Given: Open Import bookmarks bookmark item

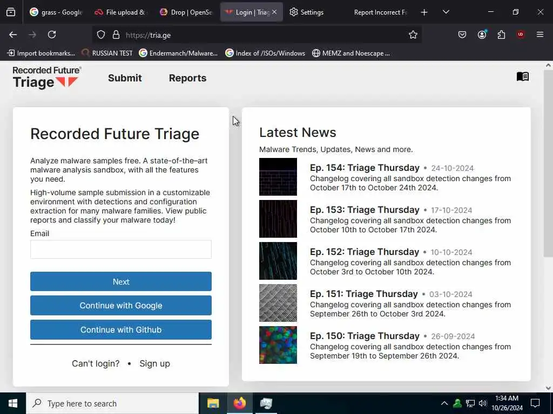Looking at the screenshot, I should [x=41, y=53].
